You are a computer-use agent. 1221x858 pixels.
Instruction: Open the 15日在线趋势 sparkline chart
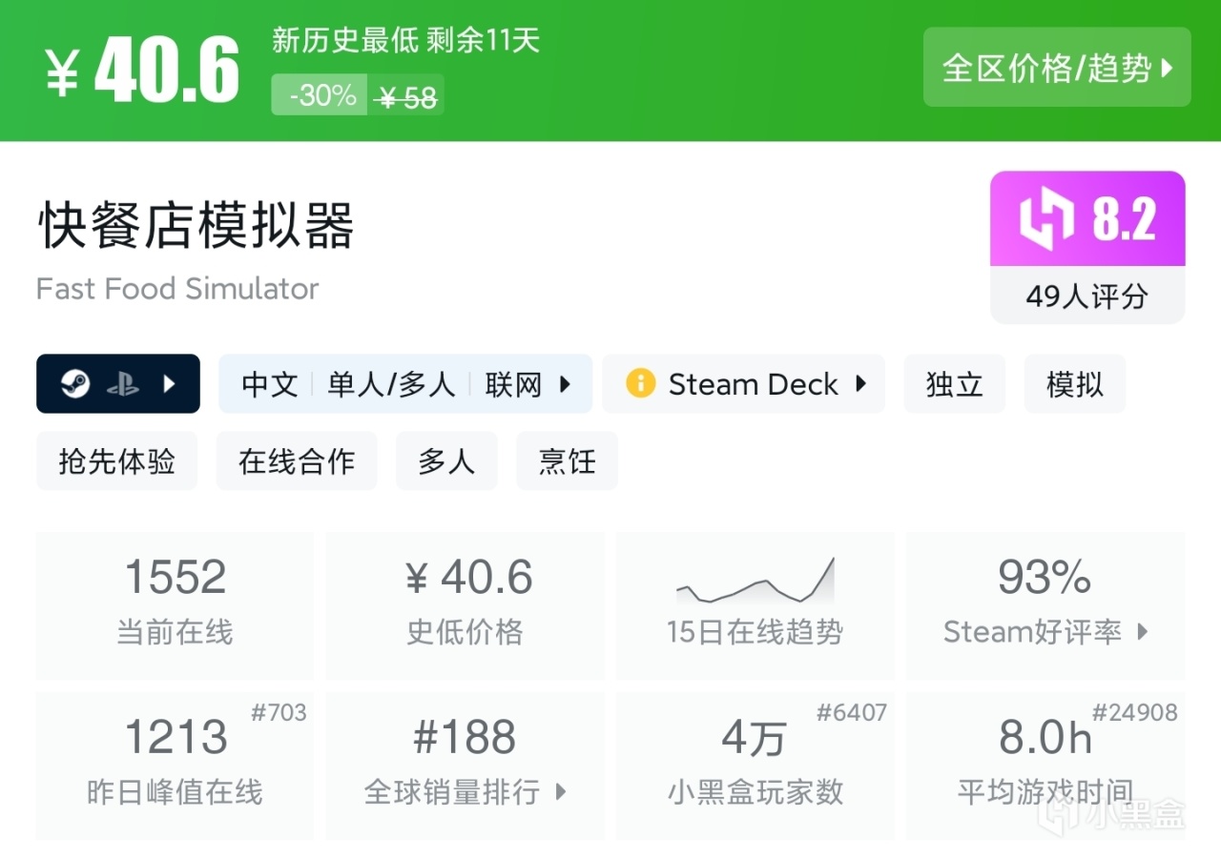tap(755, 582)
